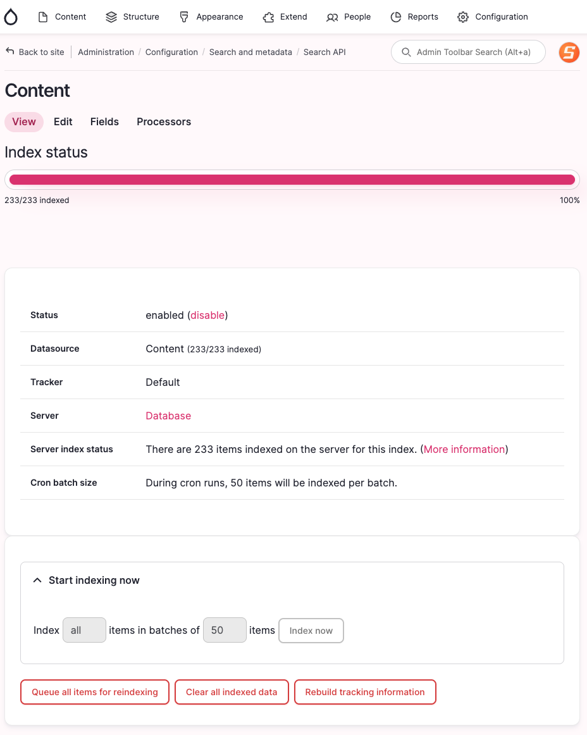Click the Extend puzzle piece icon
This screenshot has height=735, width=587.
click(x=268, y=17)
